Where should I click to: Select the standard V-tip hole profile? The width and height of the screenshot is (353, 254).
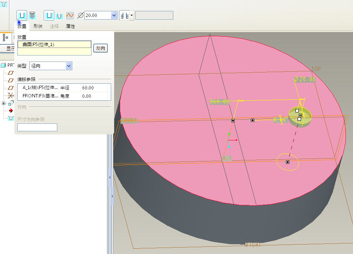[x=59, y=16]
